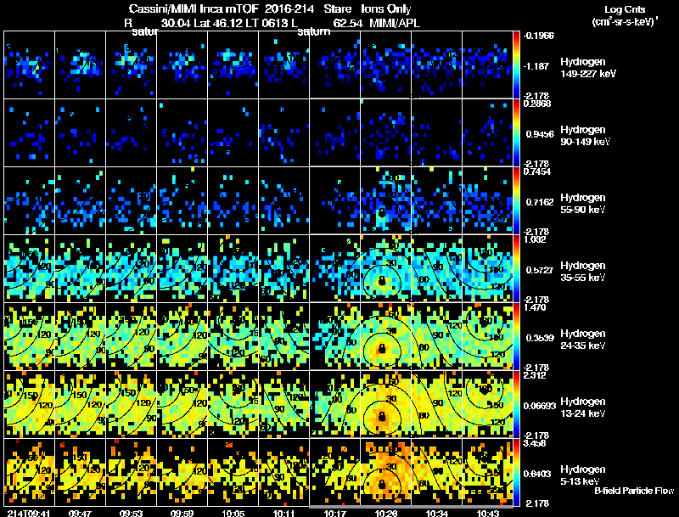This screenshot has width=679, height=517.
Task: Open the Hydrogen 5-13 keV panel at 10:26
Action: pos(386,472)
